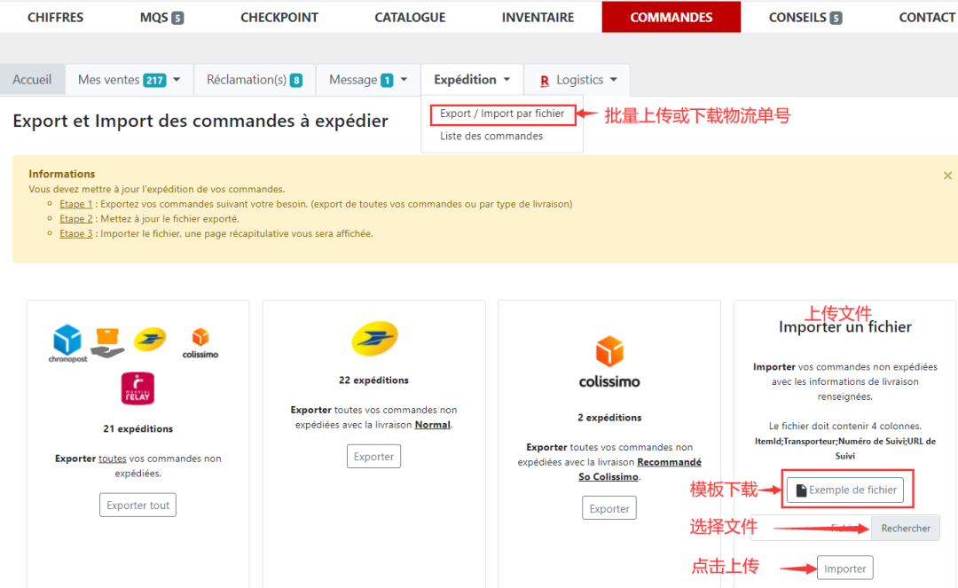Expand the Logistics dropdown arrow
The width and height of the screenshot is (958, 588).
[x=614, y=80]
